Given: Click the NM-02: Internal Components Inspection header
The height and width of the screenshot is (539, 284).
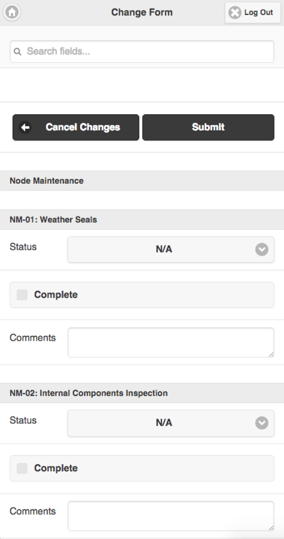Looking at the screenshot, I should (x=89, y=393).
